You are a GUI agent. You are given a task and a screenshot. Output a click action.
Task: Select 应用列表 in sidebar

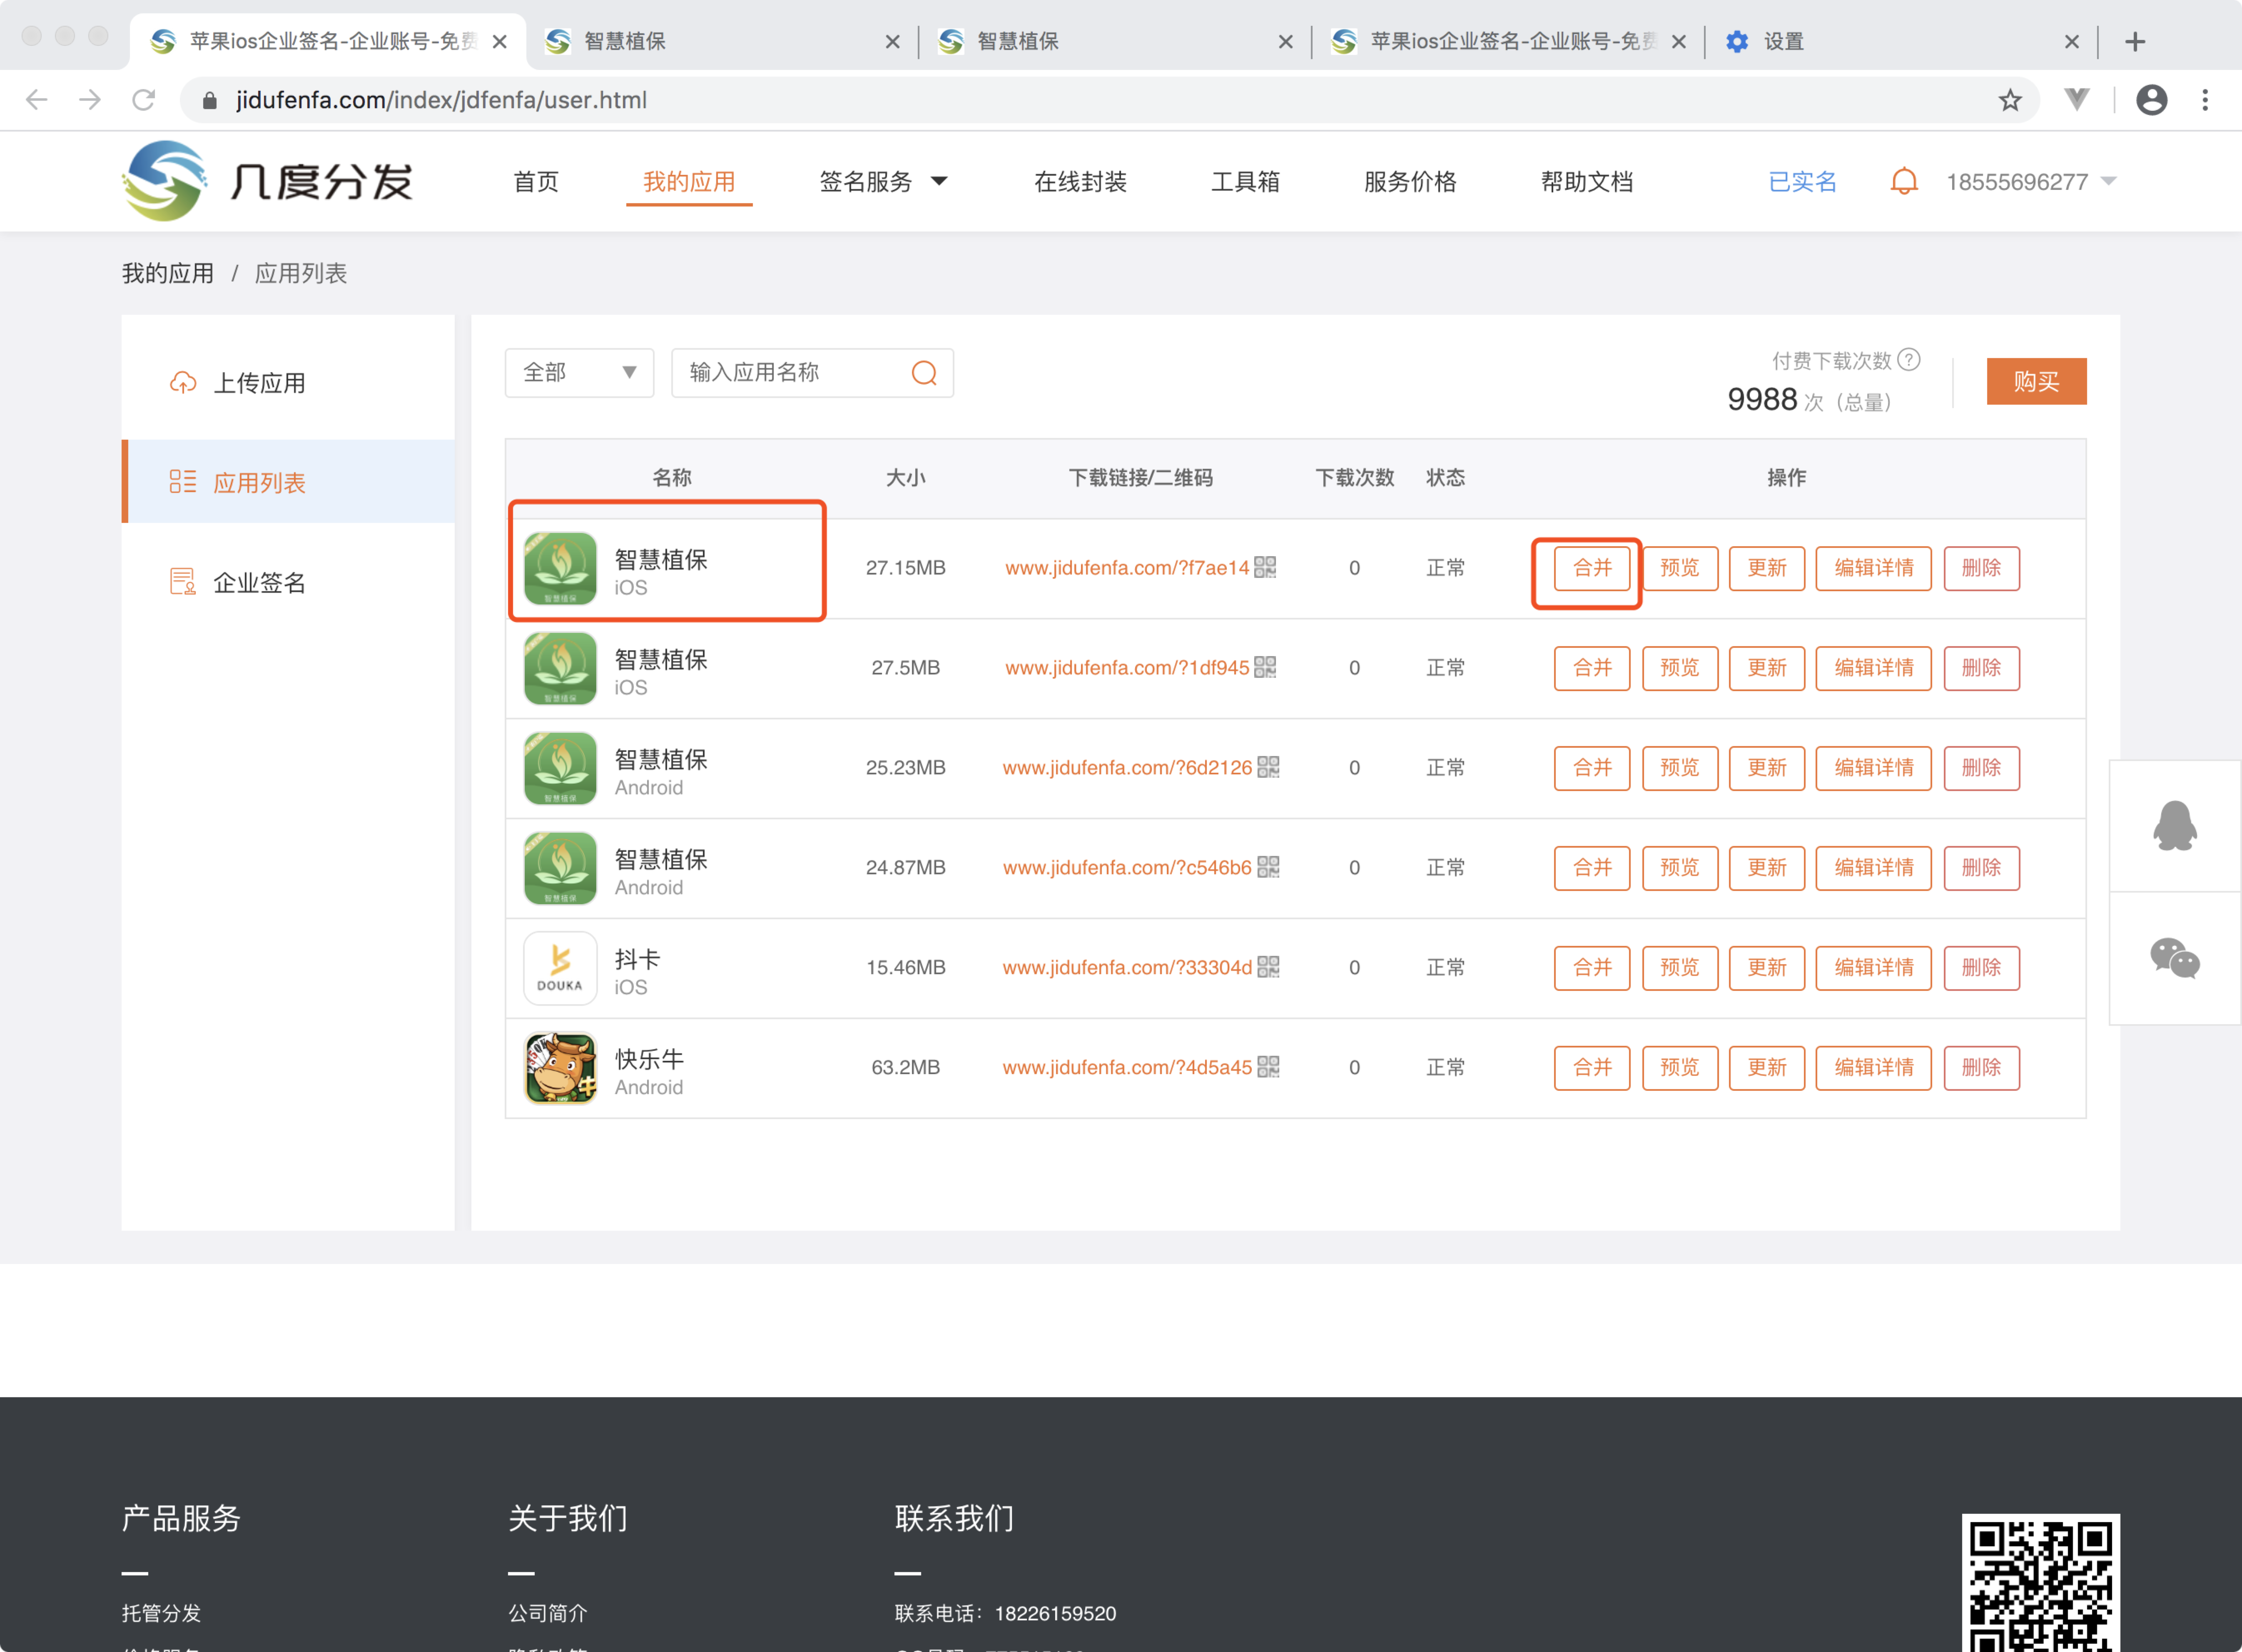pyautogui.click(x=288, y=482)
